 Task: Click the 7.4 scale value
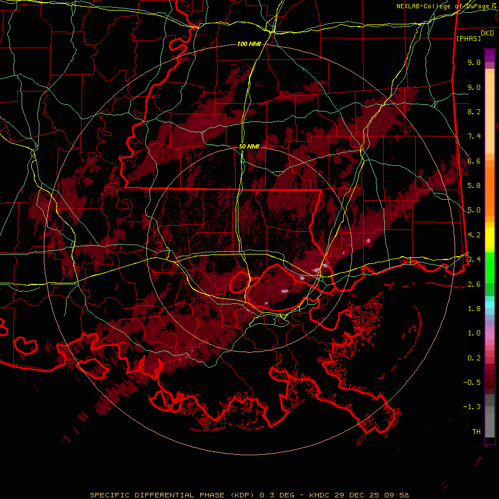coord(474,136)
